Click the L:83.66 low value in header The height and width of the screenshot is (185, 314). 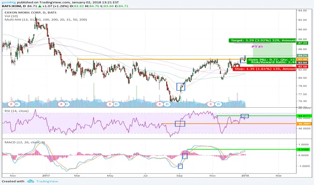107,6
